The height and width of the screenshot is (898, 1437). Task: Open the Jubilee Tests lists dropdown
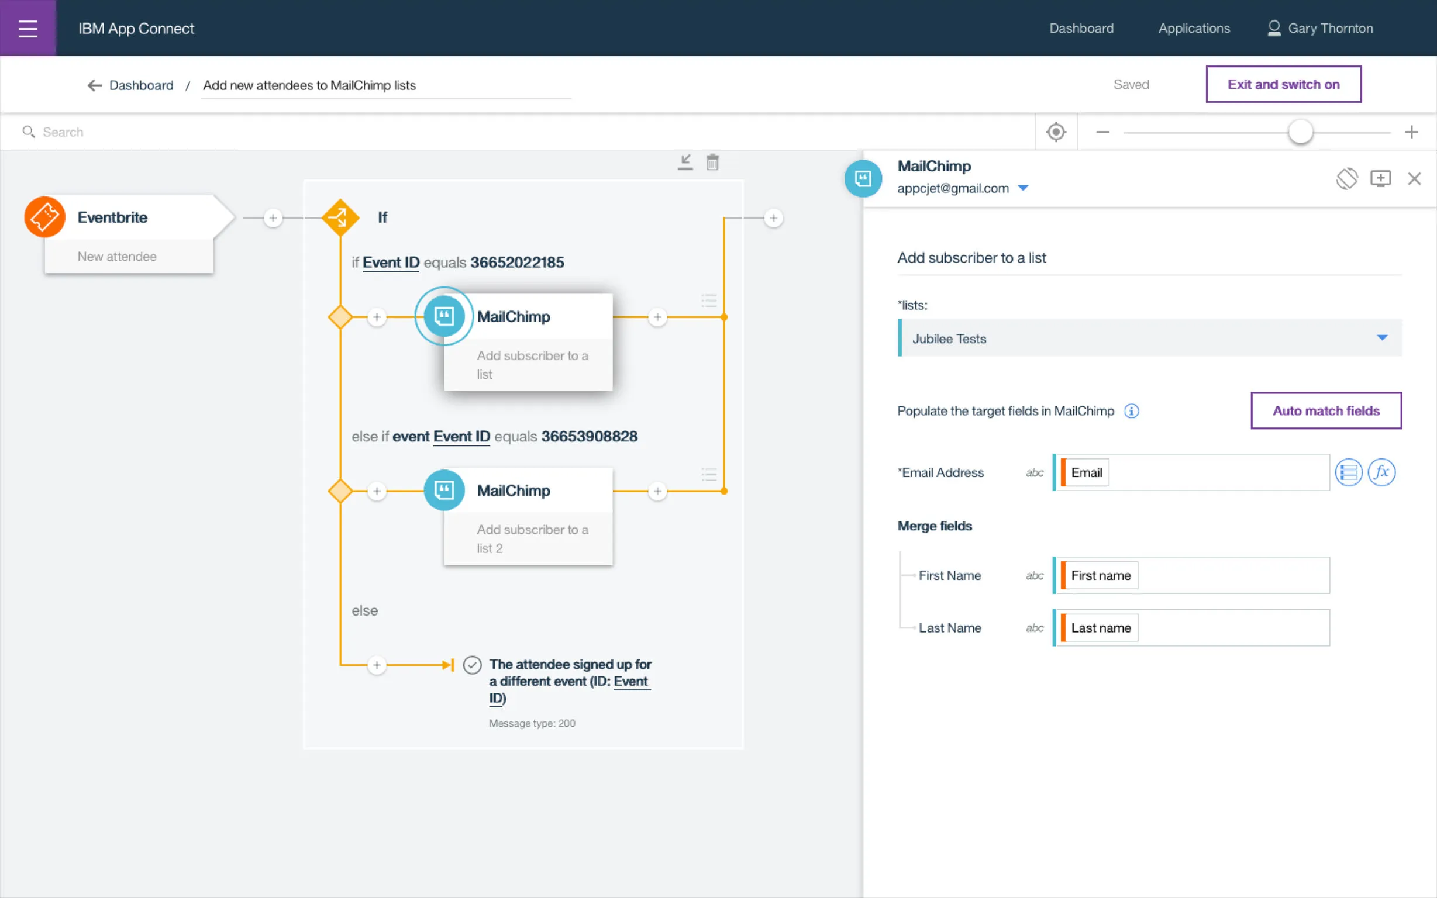coord(1150,339)
